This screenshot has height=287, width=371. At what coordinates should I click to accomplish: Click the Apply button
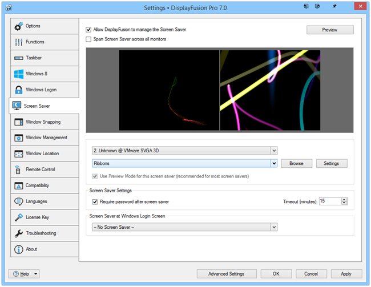click(346, 274)
